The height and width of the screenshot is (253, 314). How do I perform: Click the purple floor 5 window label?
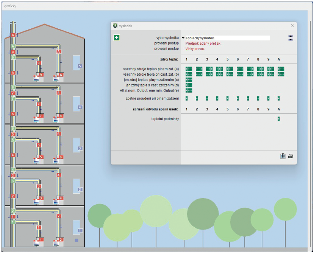80,66
